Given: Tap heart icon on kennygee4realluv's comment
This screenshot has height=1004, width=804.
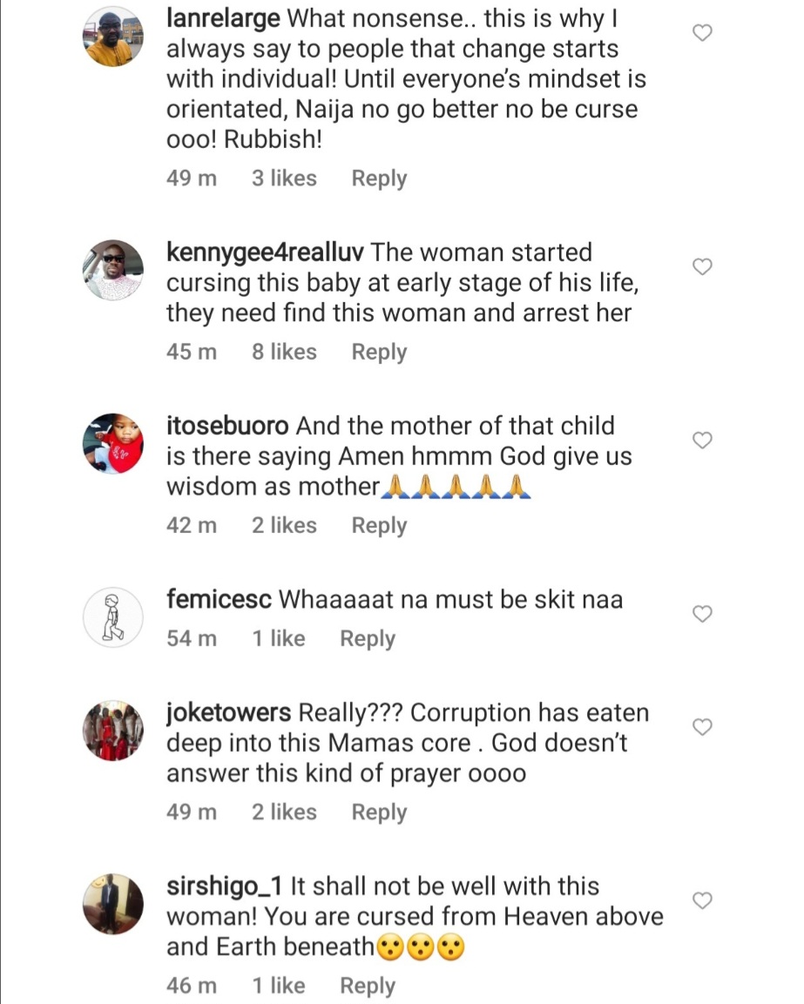Looking at the screenshot, I should 702,267.
